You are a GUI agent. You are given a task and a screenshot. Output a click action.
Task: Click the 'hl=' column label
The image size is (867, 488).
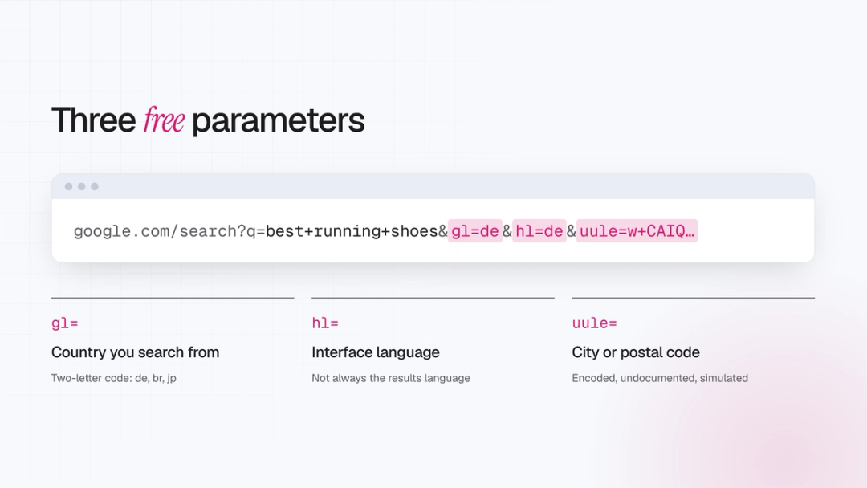(325, 323)
